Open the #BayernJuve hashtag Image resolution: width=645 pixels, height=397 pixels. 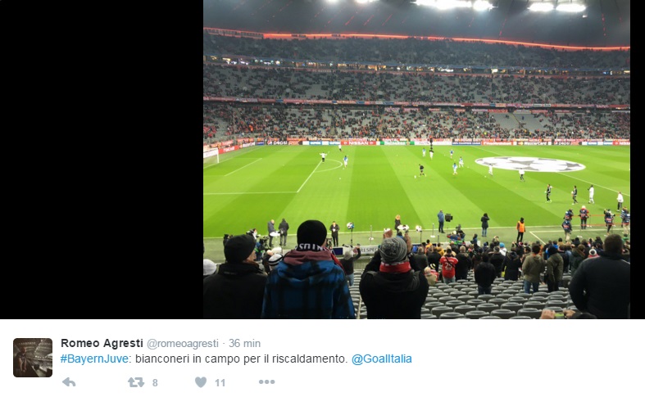pyautogui.click(x=94, y=359)
